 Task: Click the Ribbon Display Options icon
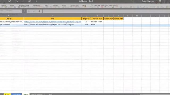coord(160,1)
